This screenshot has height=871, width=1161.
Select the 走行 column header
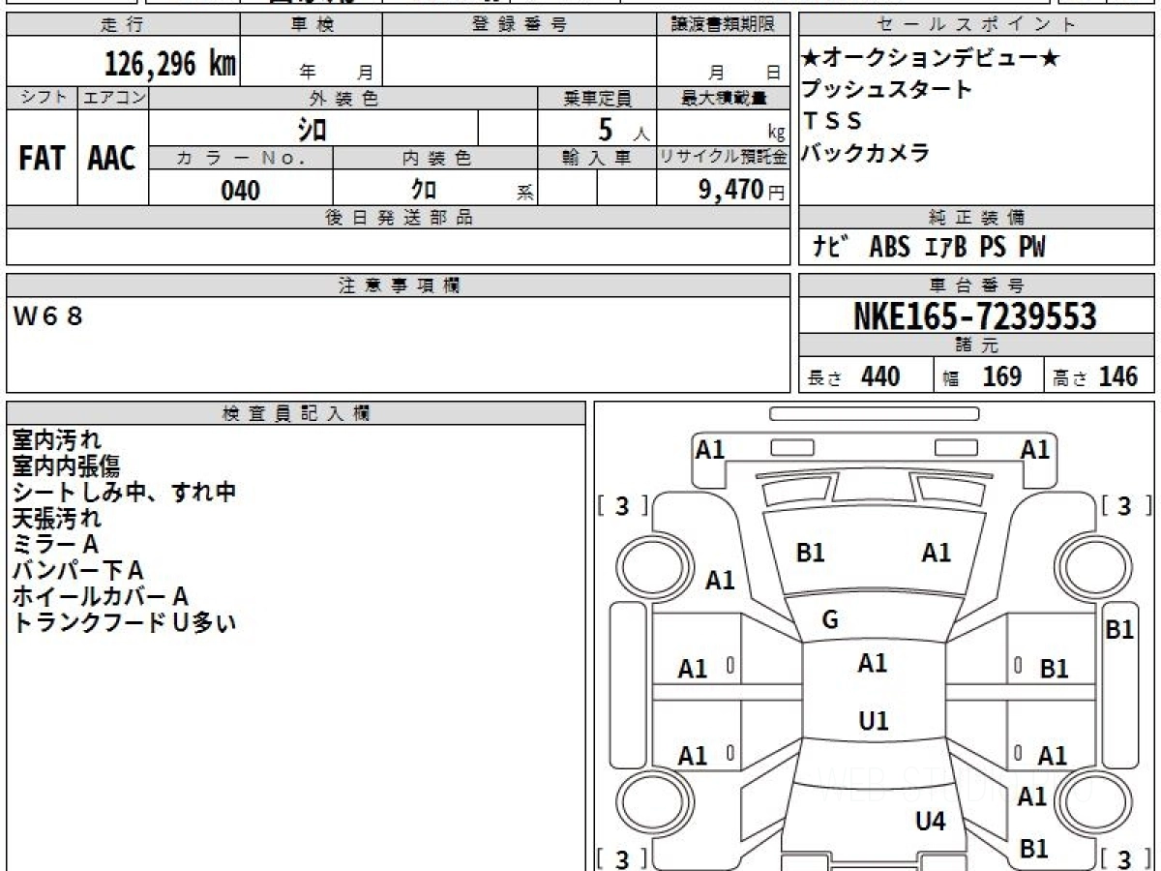pyautogui.click(x=123, y=25)
